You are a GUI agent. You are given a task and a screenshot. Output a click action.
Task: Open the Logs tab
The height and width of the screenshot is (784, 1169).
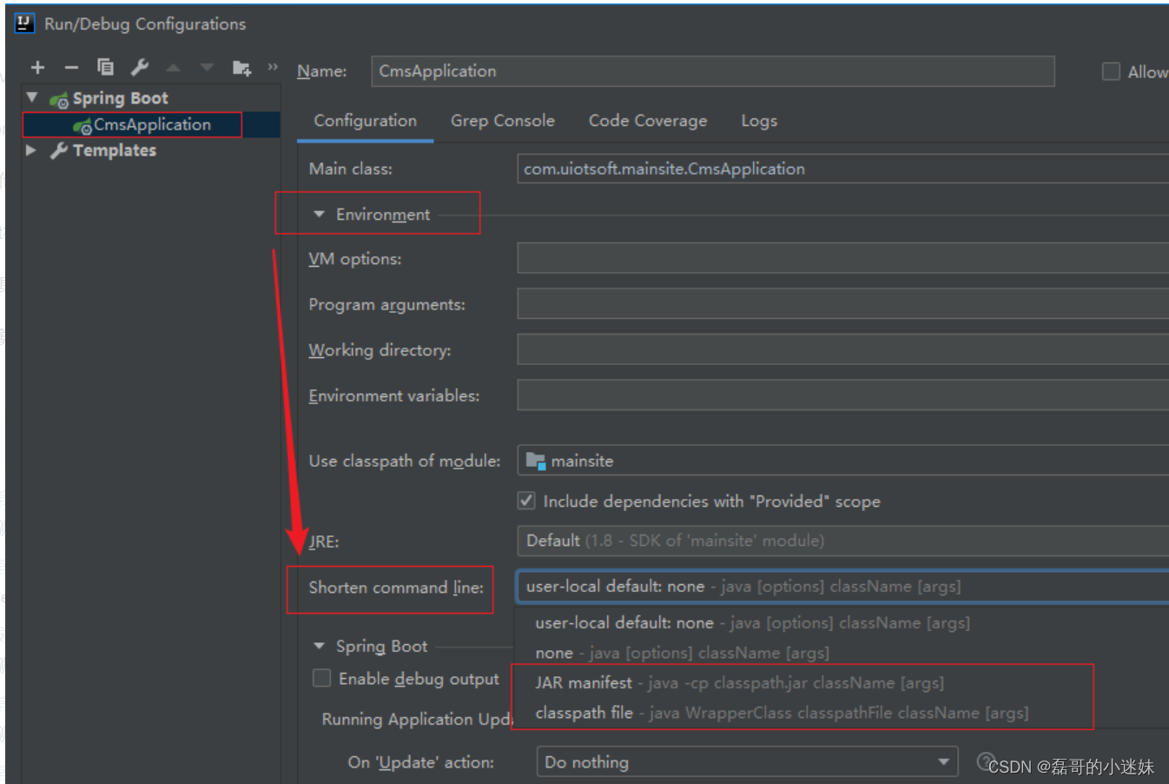pyautogui.click(x=759, y=121)
